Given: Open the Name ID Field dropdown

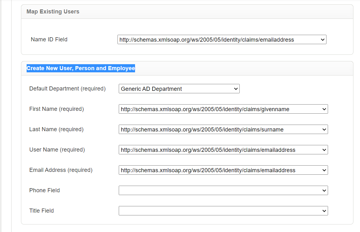Looking at the screenshot, I should click(x=222, y=39).
